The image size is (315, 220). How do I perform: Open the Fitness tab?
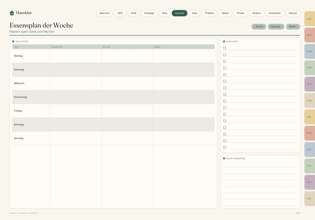coord(240,13)
